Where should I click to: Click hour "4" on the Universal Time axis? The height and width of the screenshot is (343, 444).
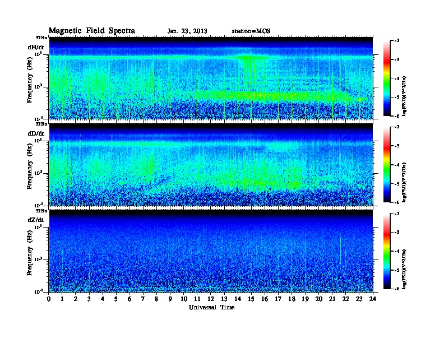point(103,299)
